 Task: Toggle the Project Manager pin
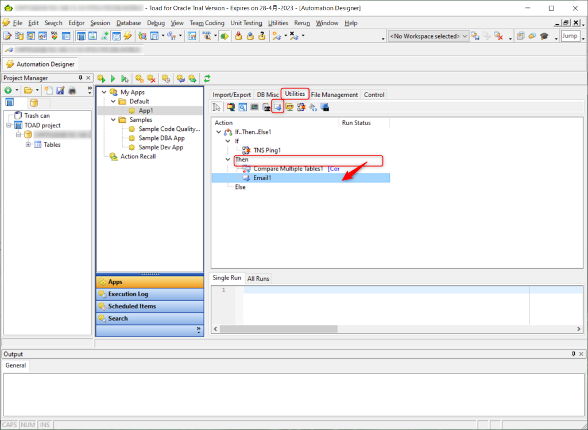80,78
